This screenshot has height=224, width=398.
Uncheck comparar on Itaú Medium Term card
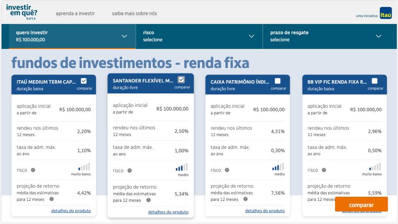(x=84, y=81)
